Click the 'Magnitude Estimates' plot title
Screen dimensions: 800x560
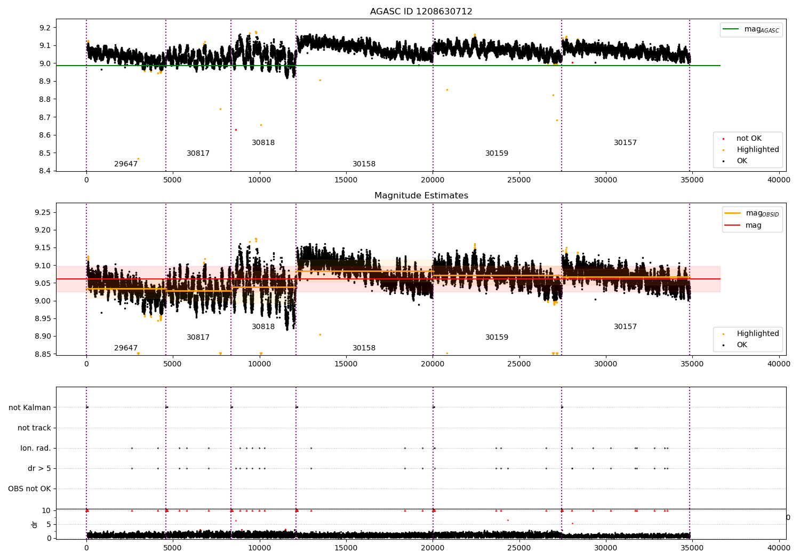pyautogui.click(x=421, y=196)
